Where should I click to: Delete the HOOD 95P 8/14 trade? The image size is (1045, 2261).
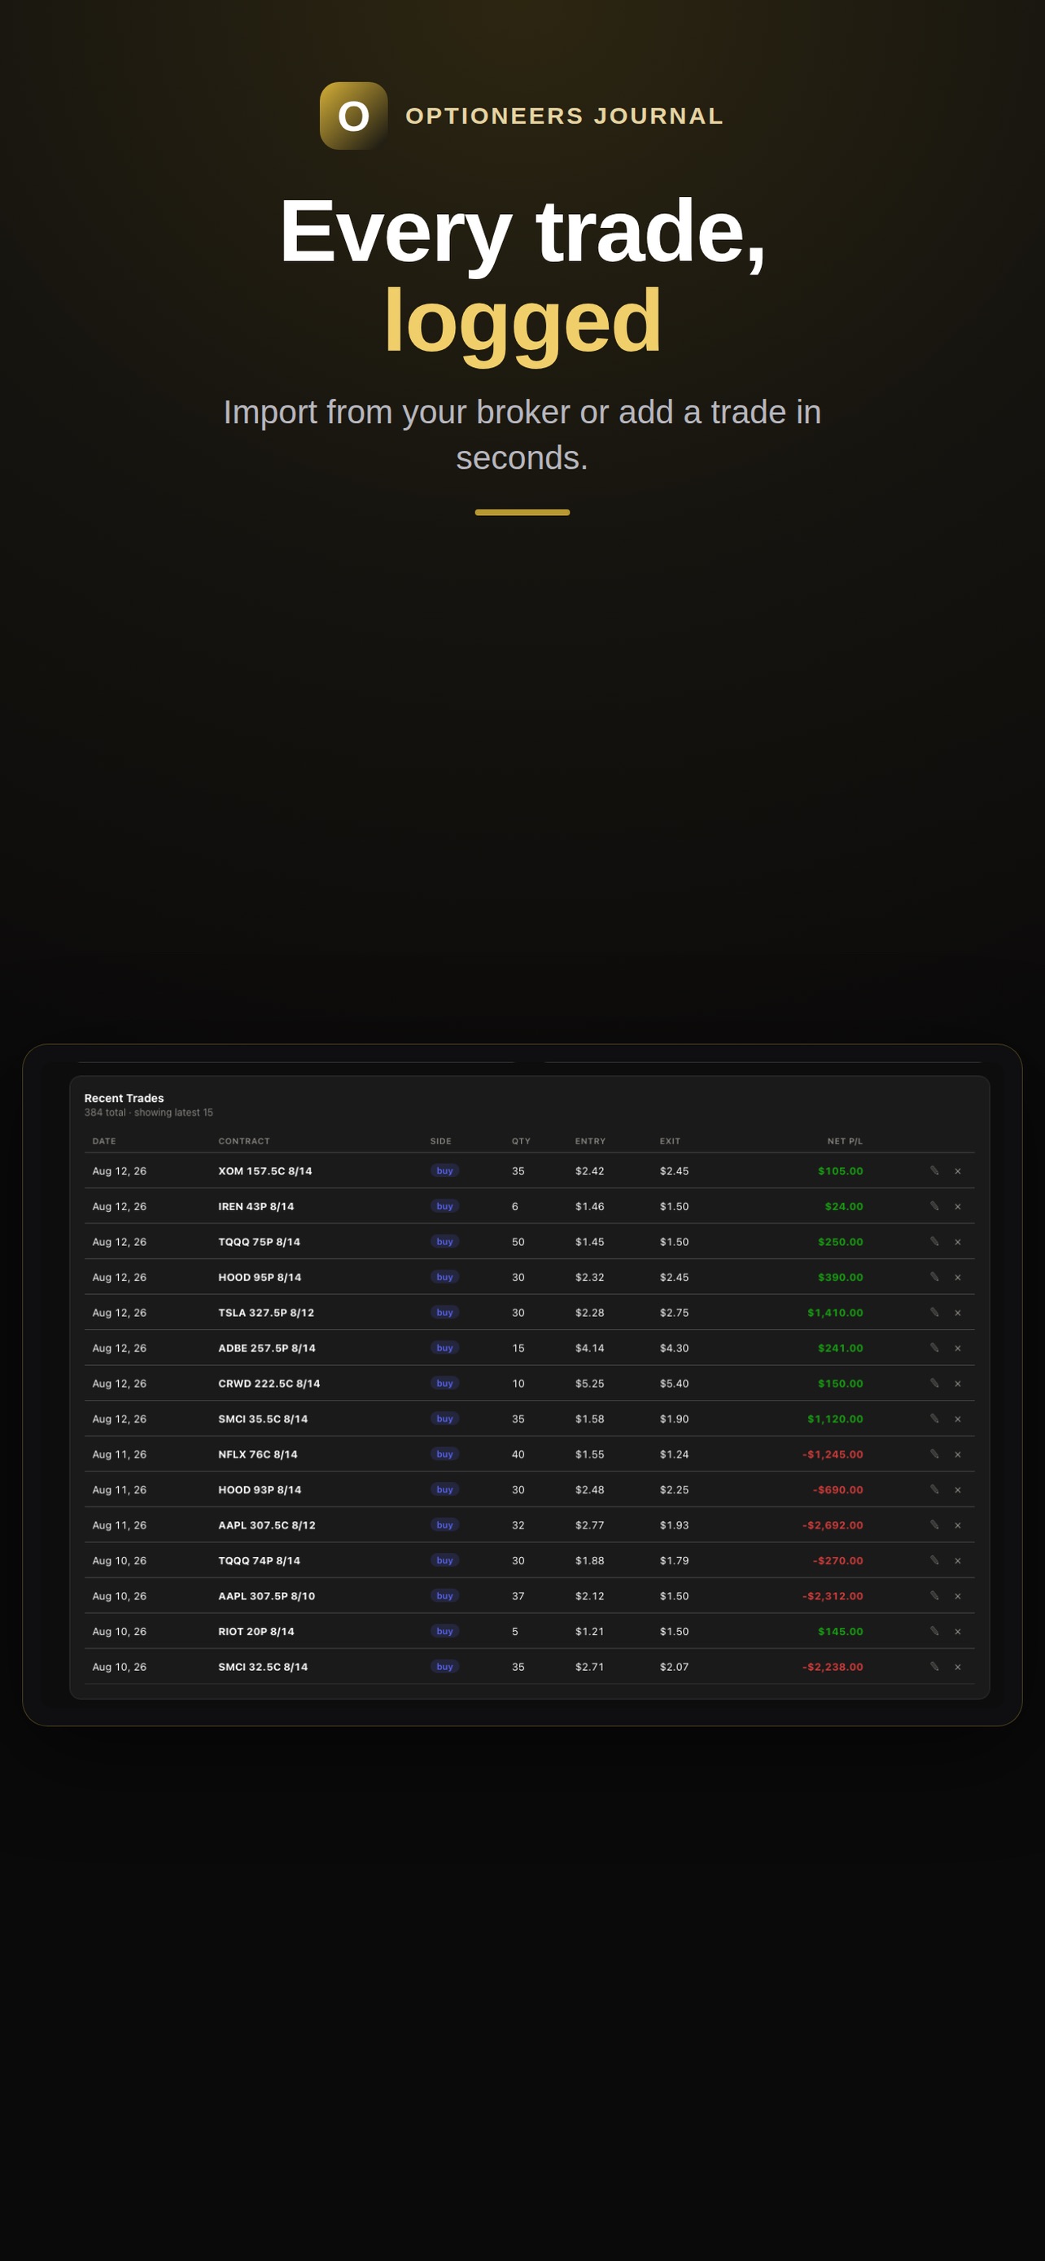tap(958, 1277)
